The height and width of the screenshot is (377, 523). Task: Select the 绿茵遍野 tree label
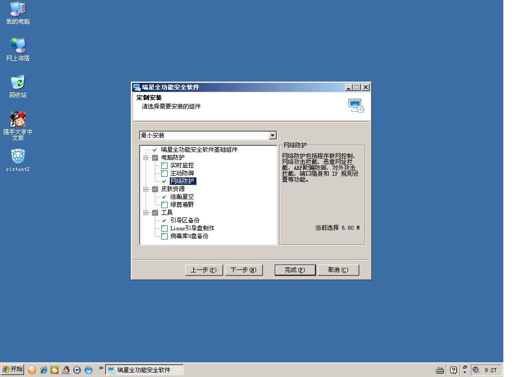(182, 205)
